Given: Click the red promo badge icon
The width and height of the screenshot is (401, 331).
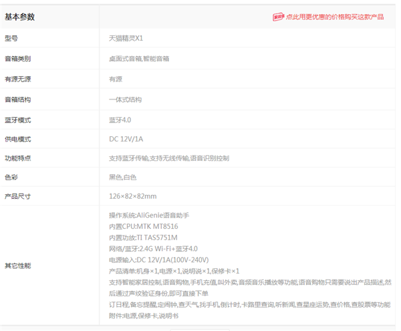Looking at the screenshot, I should click(x=279, y=17).
